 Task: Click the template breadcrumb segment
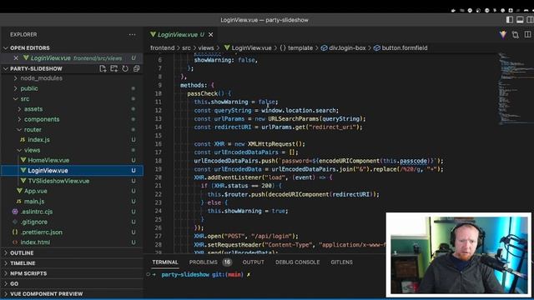pyautogui.click(x=300, y=48)
